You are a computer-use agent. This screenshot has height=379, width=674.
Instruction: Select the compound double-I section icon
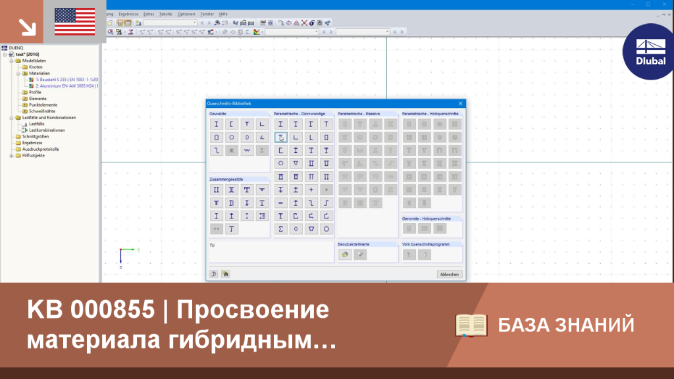point(216,190)
